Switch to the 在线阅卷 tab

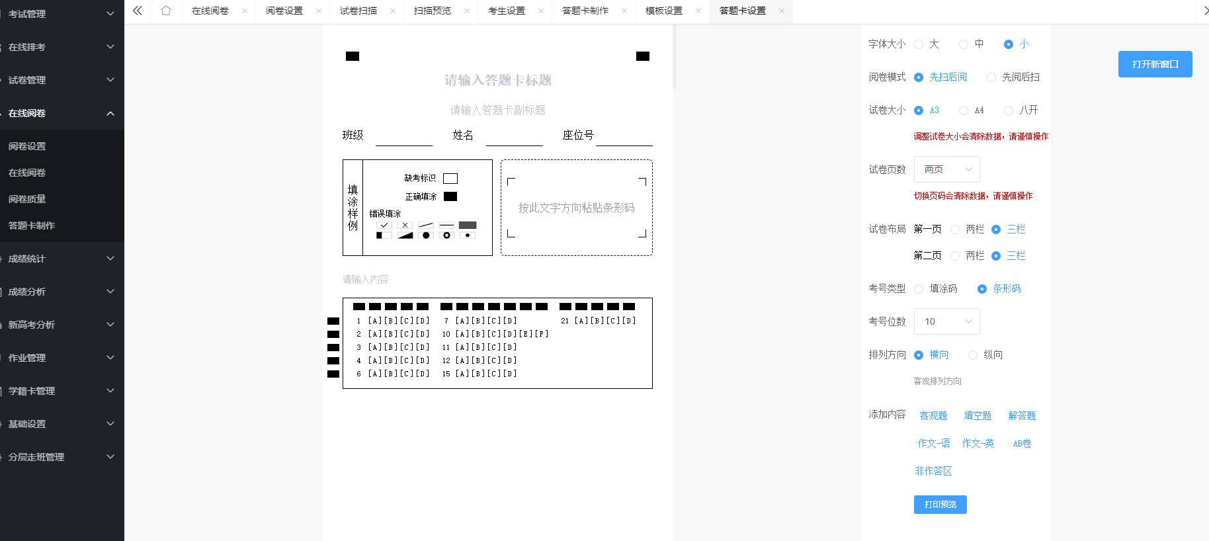[x=210, y=11]
